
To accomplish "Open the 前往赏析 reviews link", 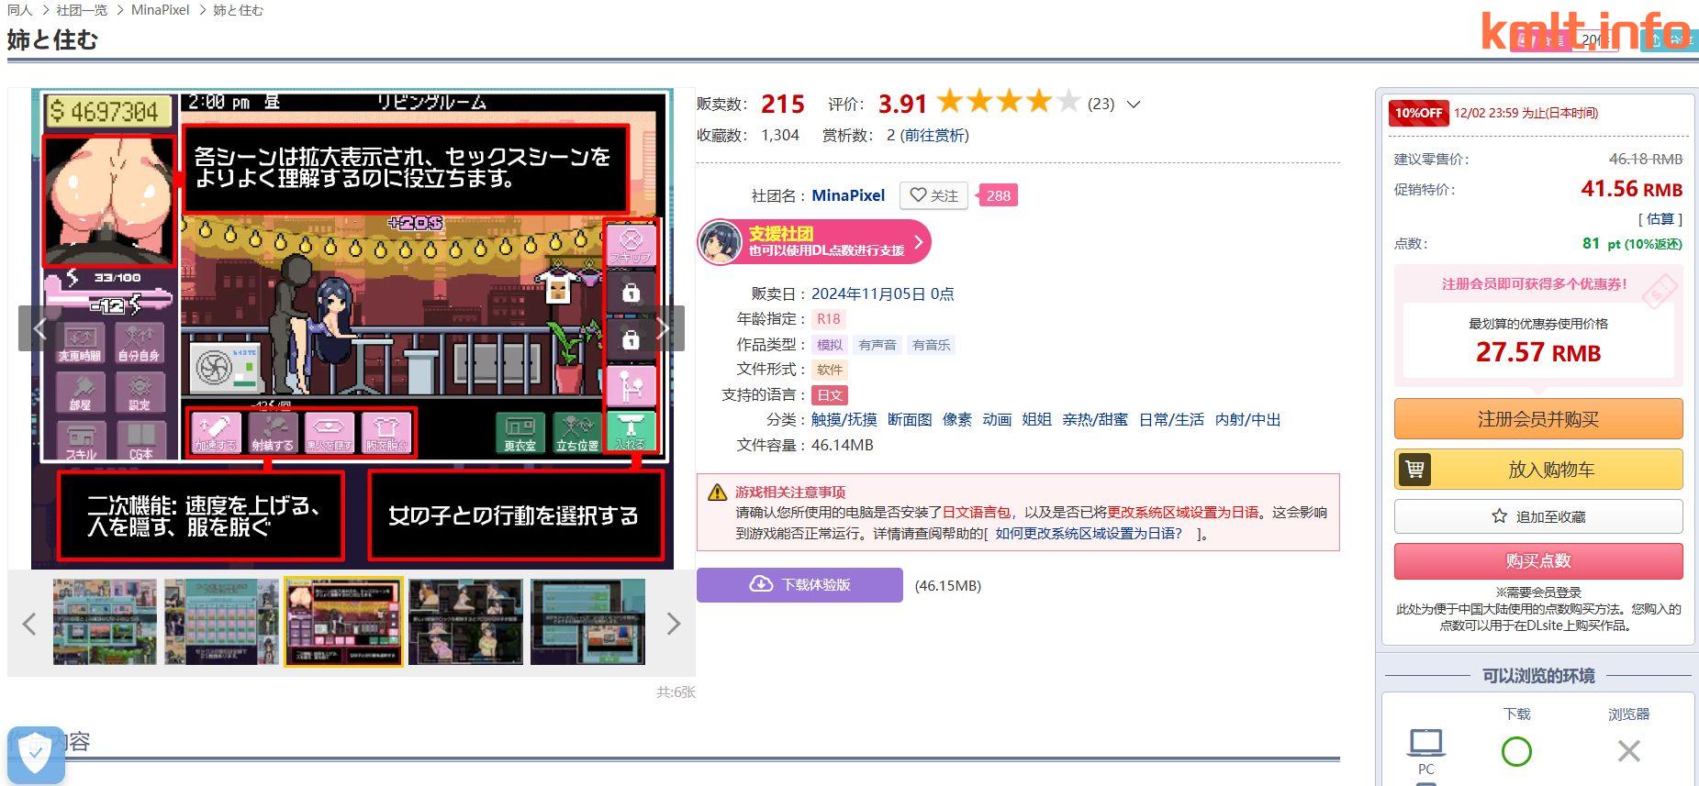I will coord(934,135).
